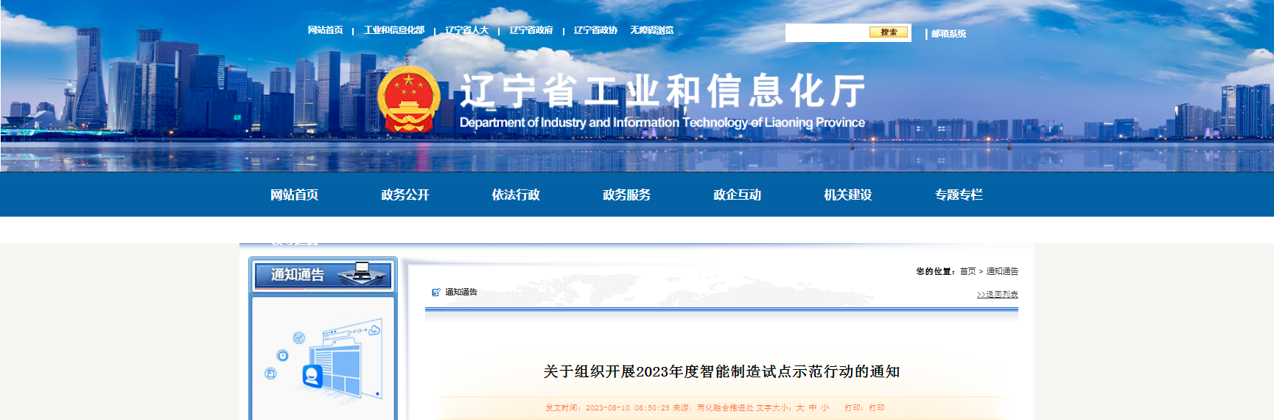The width and height of the screenshot is (1274, 420).
Task: Click the national emblem logo
Action: [408, 99]
